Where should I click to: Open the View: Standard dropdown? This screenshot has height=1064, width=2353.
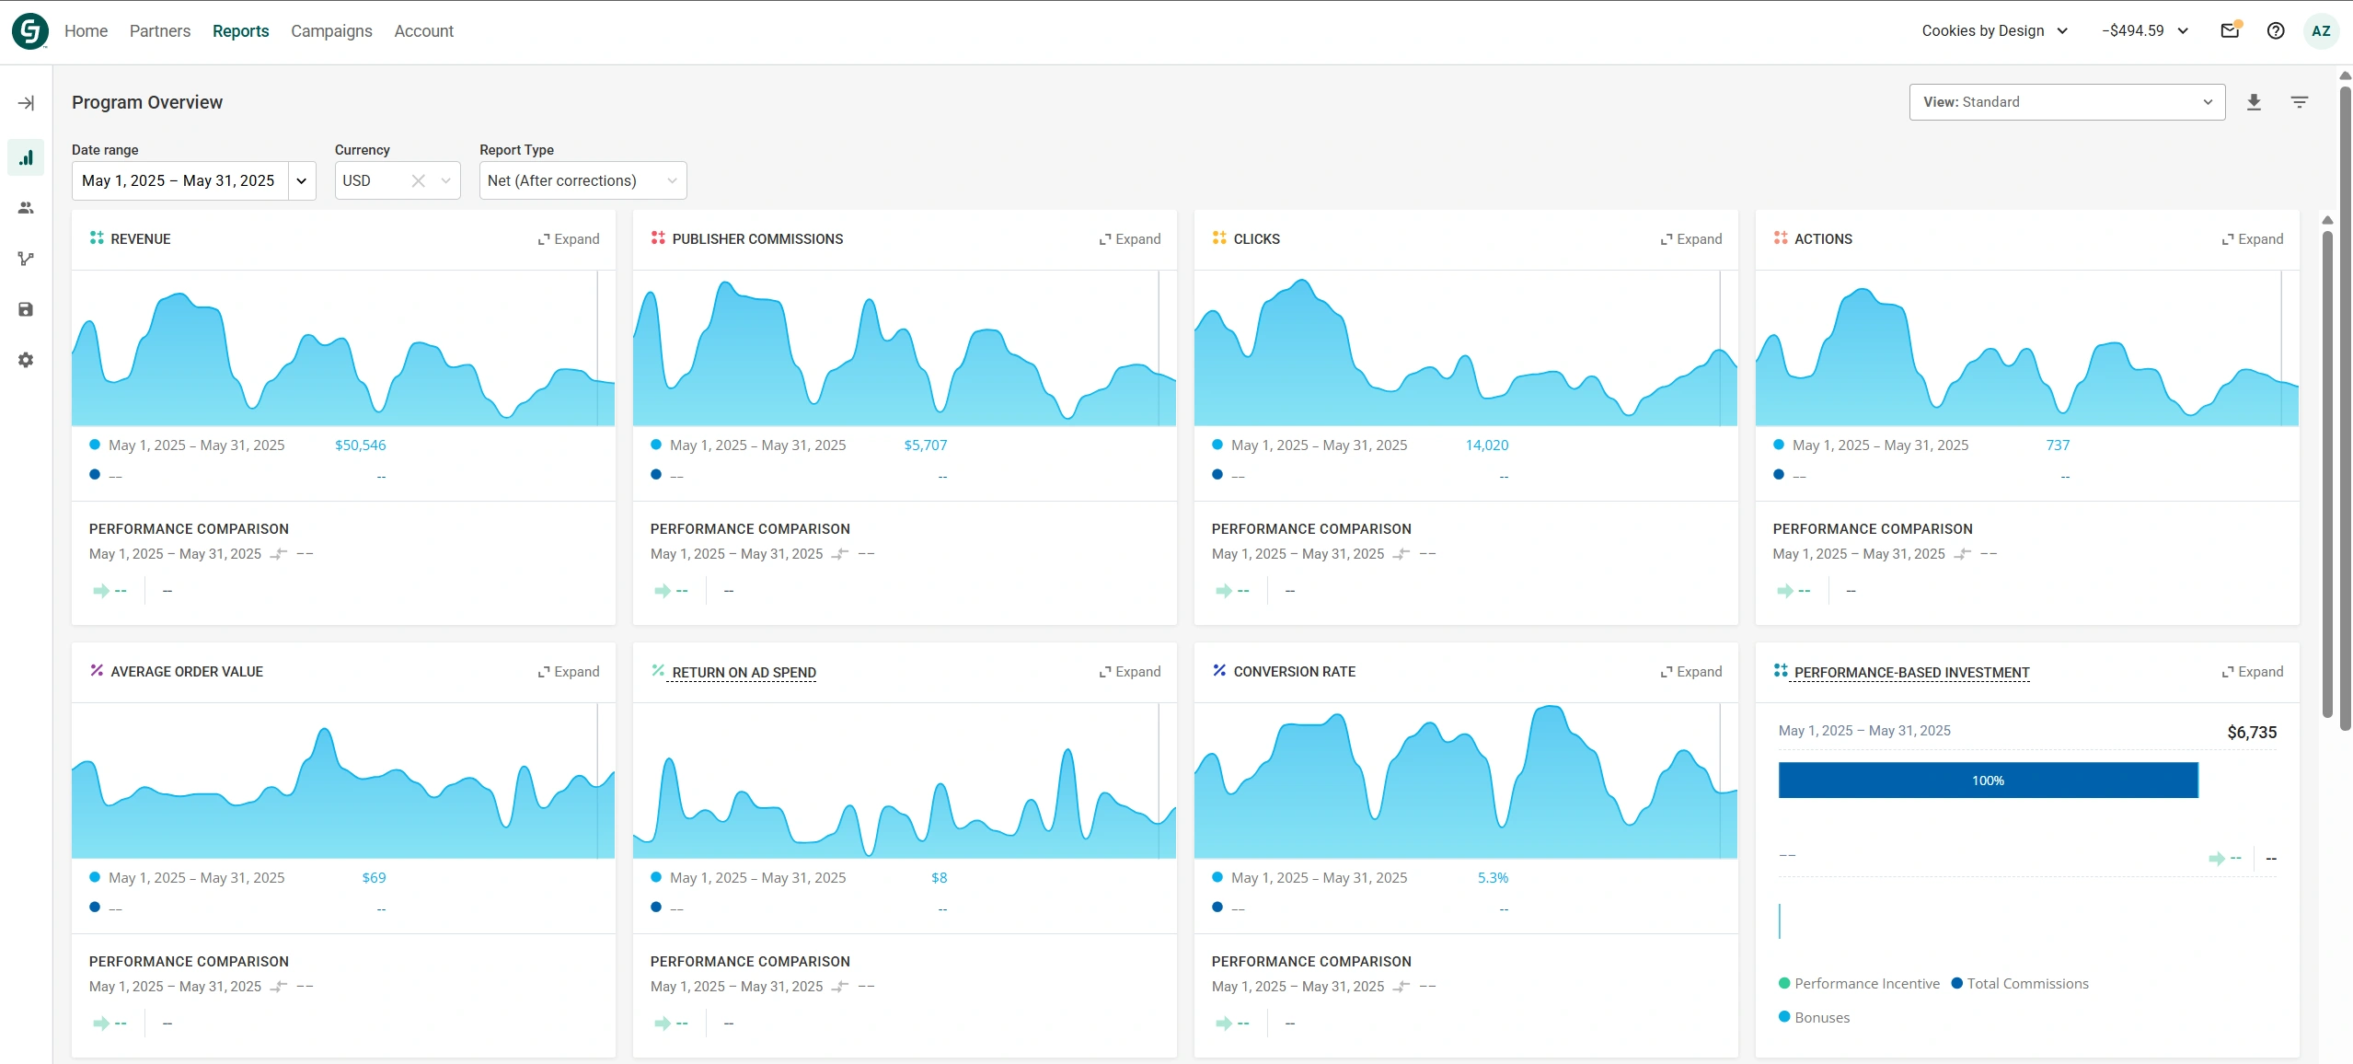pos(2067,102)
